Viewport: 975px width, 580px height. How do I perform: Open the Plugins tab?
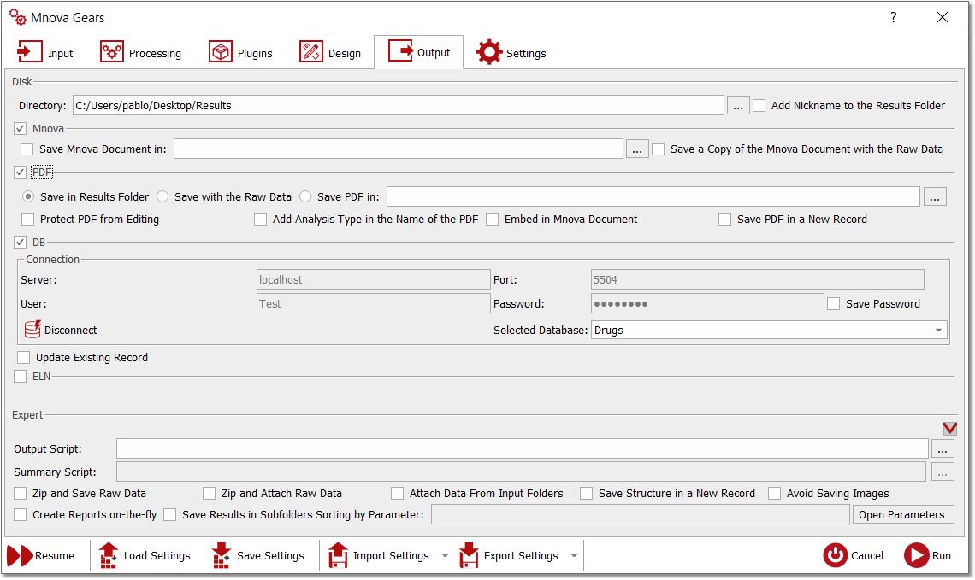pyautogui.click(x=240, y=53)
